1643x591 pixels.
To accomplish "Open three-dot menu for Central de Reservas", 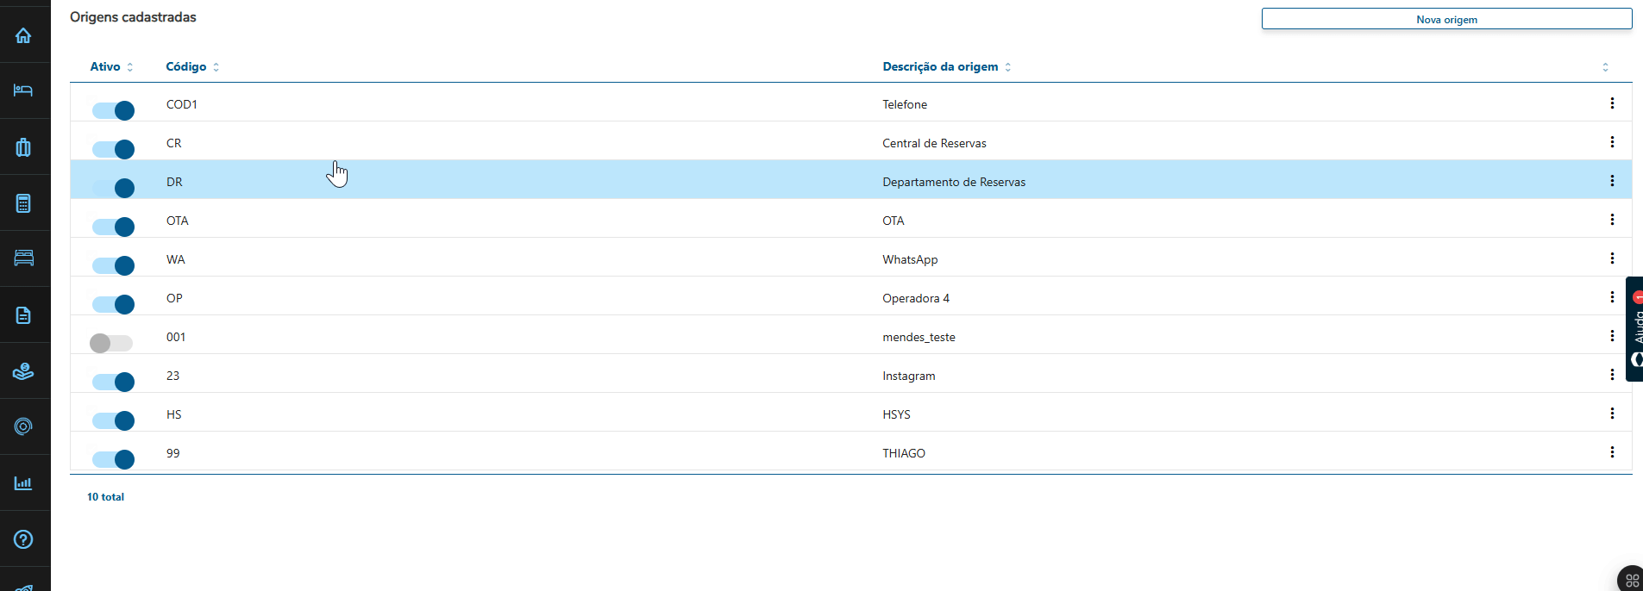I will click(1612, 142).
